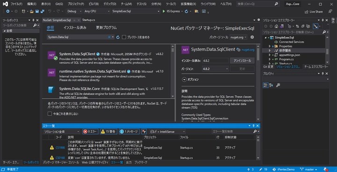
Task: Open the CS0168 warning code link
Action: 60,158
